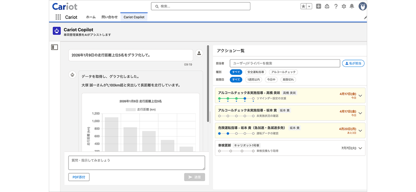Click the 車検見積もり取得 step label
This screenshot has height=192, width=416.
coord(268,151)
